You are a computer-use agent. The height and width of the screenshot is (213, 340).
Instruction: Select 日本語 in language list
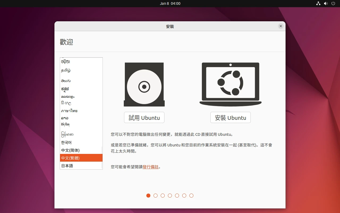pos(67,166)
